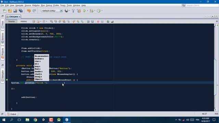219x123 pixels.
Task: Click the Open Project toolbar icon
Action: pyautogui.click(x=15, y=11)
